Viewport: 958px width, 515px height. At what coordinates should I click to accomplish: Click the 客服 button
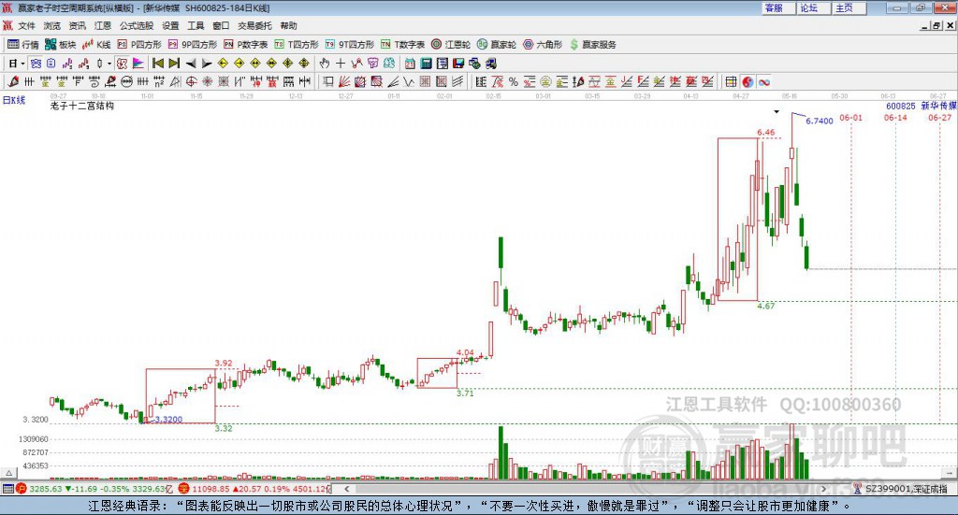point(779,7)
